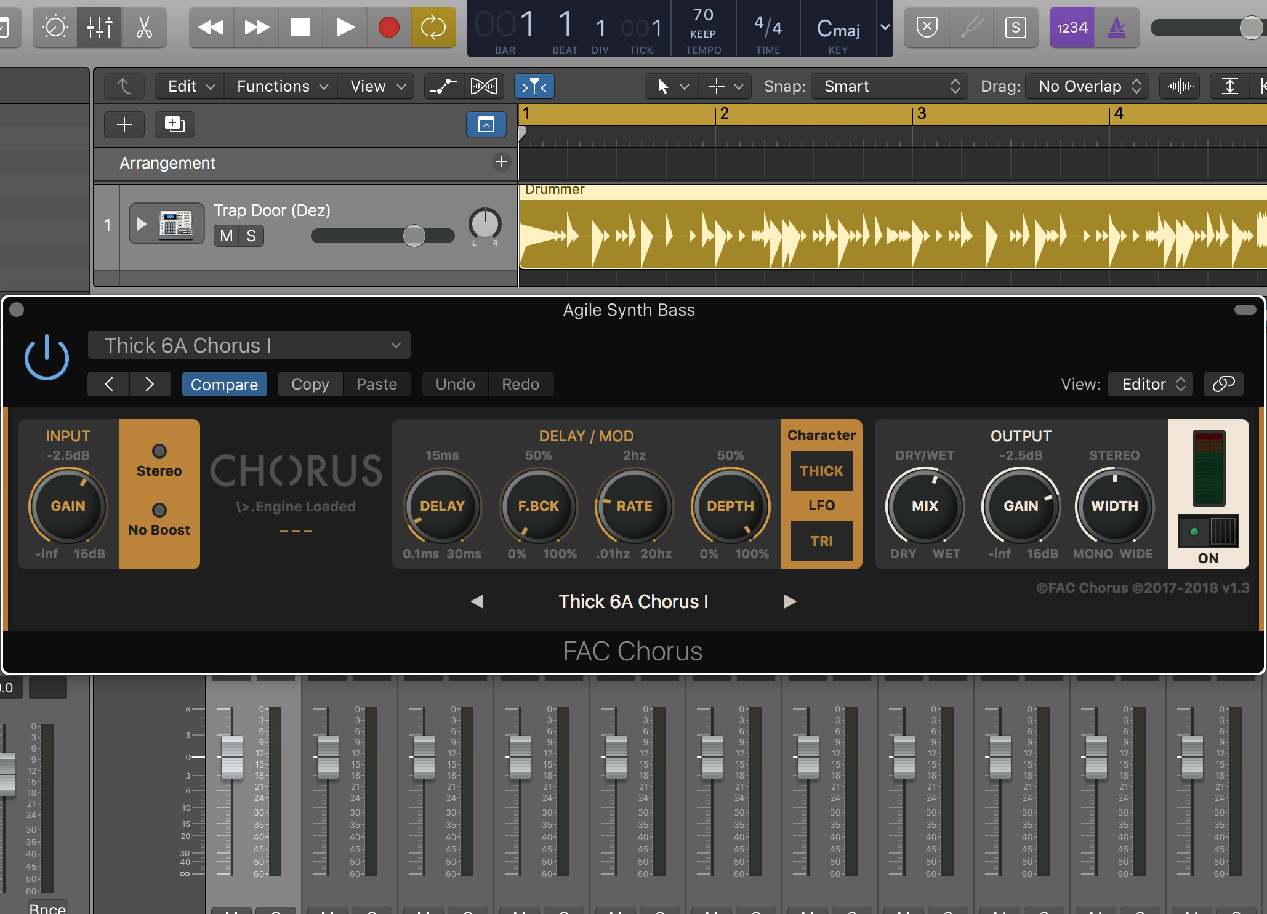Toggle the Show Automation curve icon
Viewport: 1267px width, 914px height.
point(444,86)
